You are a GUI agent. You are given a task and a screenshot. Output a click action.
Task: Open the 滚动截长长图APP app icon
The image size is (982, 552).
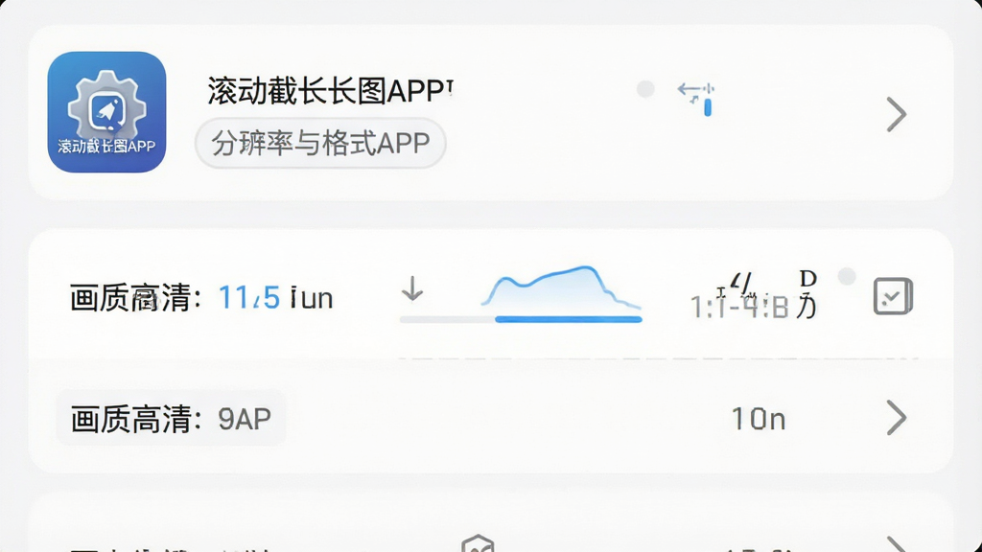click(106, 112)
